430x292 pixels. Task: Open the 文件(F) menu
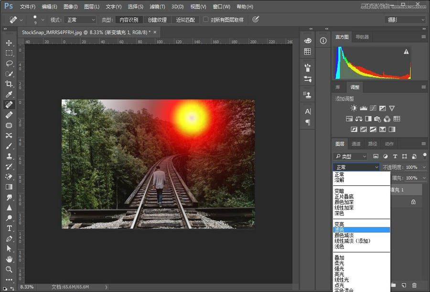tap(27, 6)
